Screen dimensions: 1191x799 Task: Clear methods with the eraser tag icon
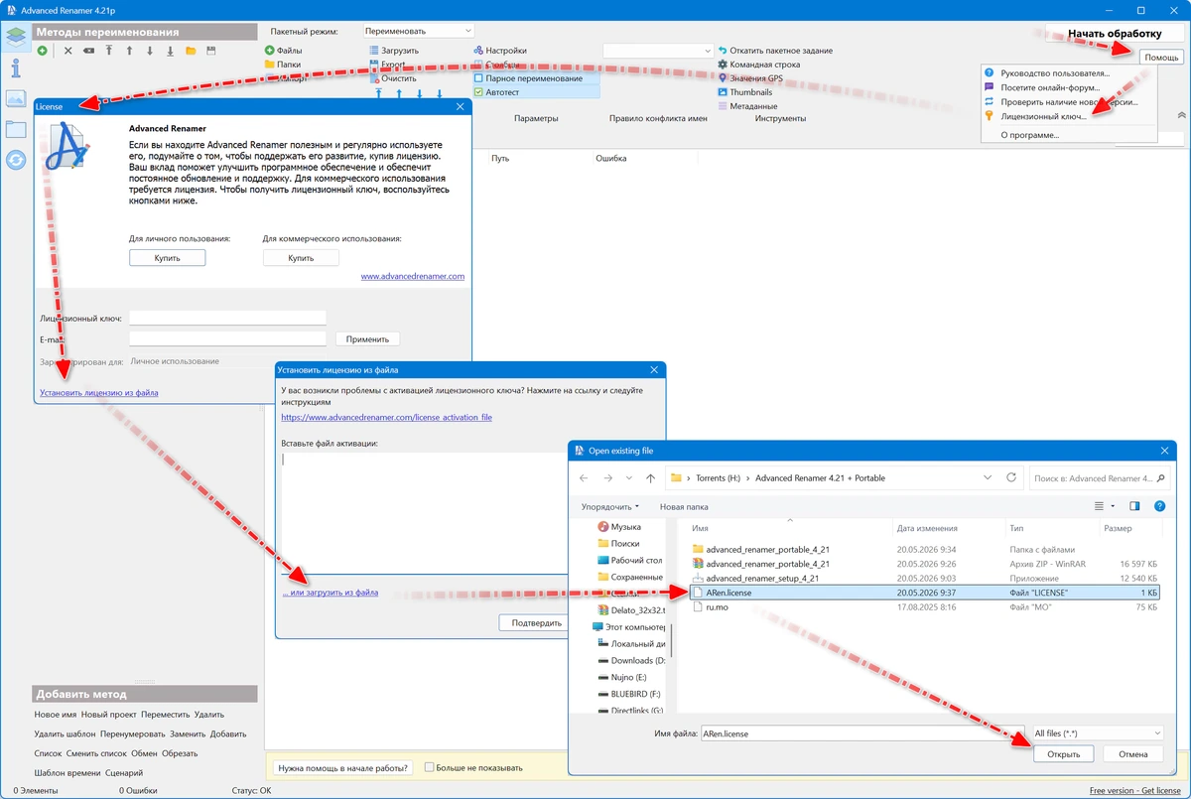89,50
